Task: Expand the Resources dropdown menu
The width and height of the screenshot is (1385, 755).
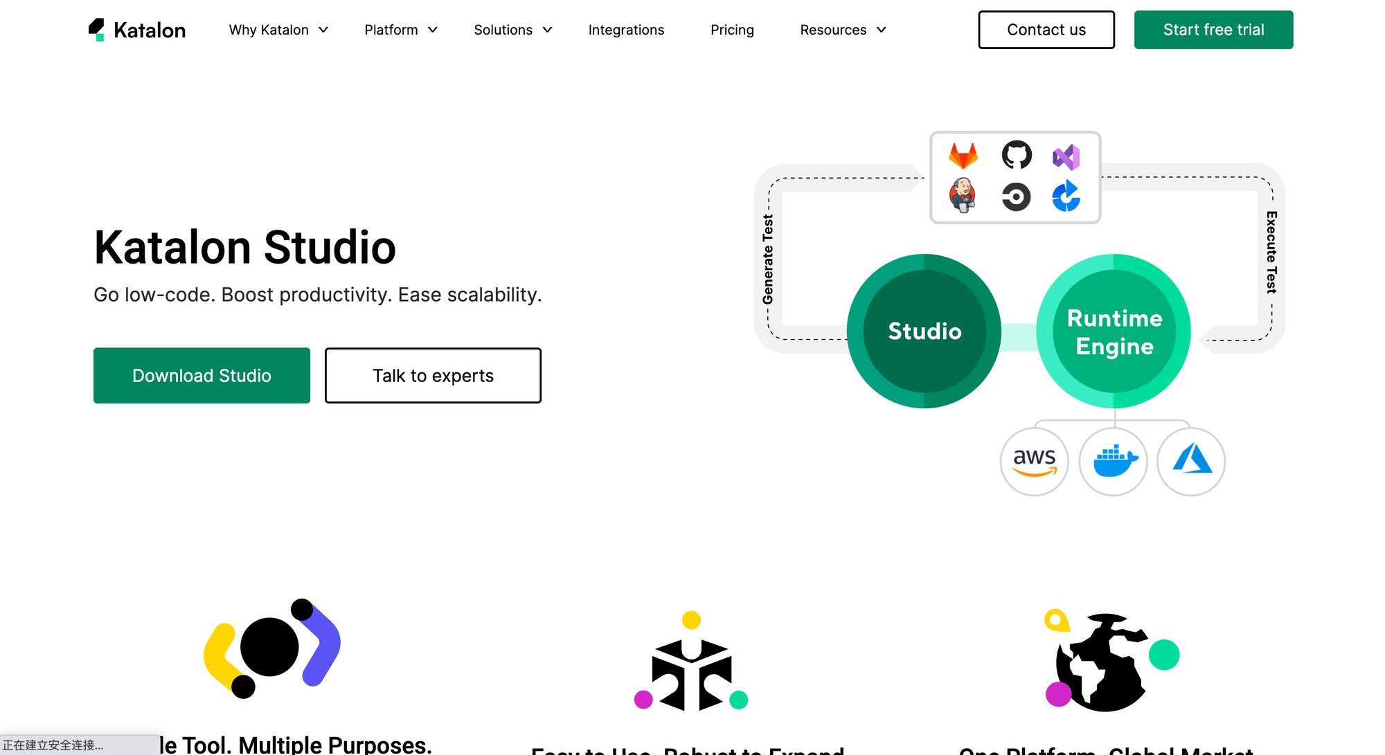Action: [x=843, y=30]
